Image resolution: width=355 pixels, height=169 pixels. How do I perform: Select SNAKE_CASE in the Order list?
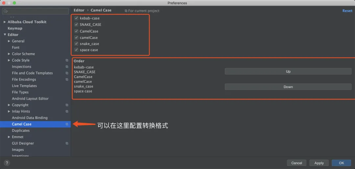coord(85,72)
